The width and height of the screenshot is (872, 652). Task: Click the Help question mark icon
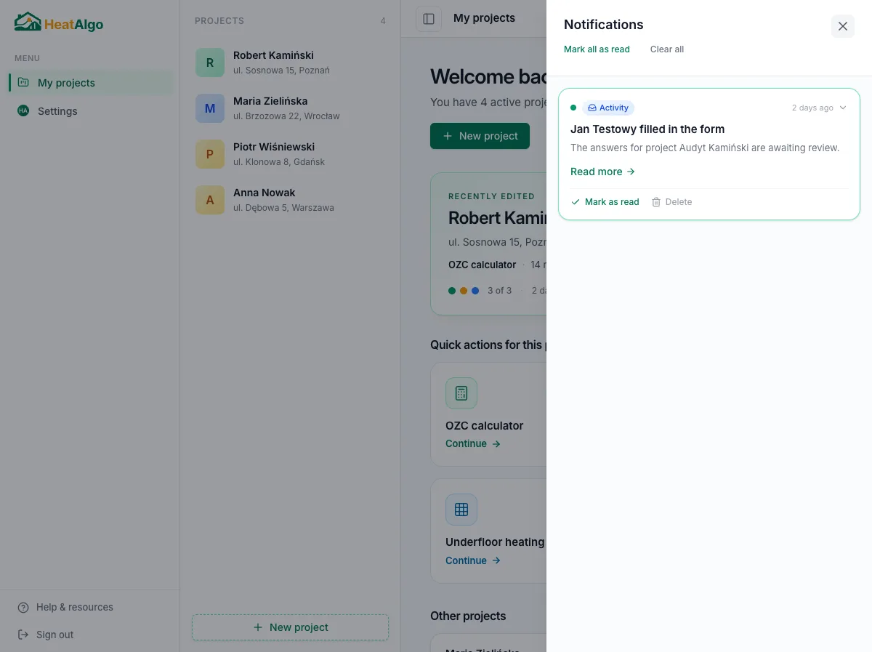(23, 608)
